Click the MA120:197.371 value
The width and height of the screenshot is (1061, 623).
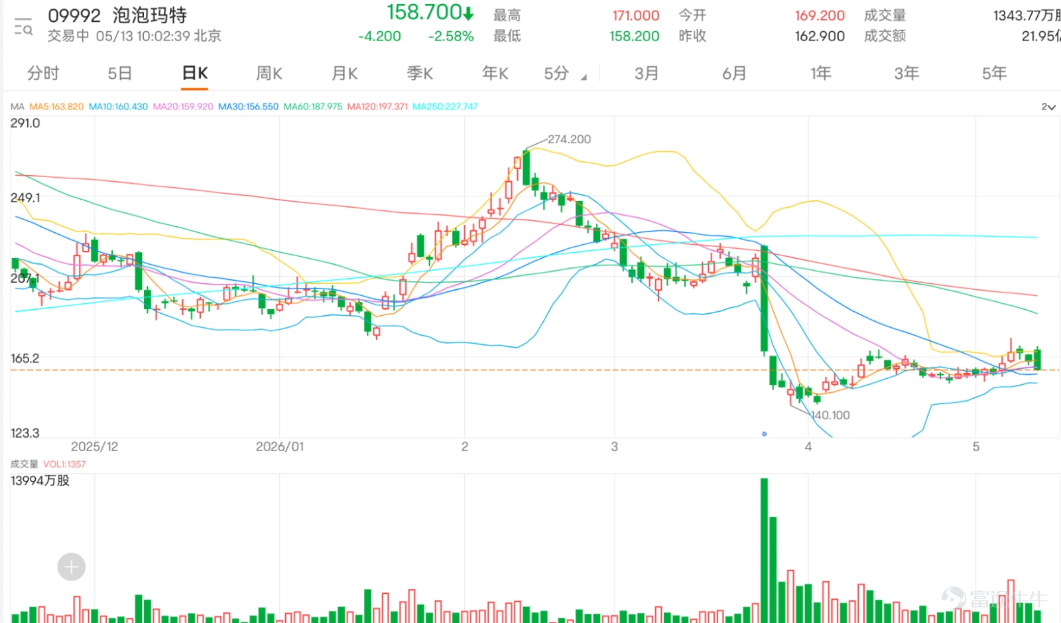377,106
